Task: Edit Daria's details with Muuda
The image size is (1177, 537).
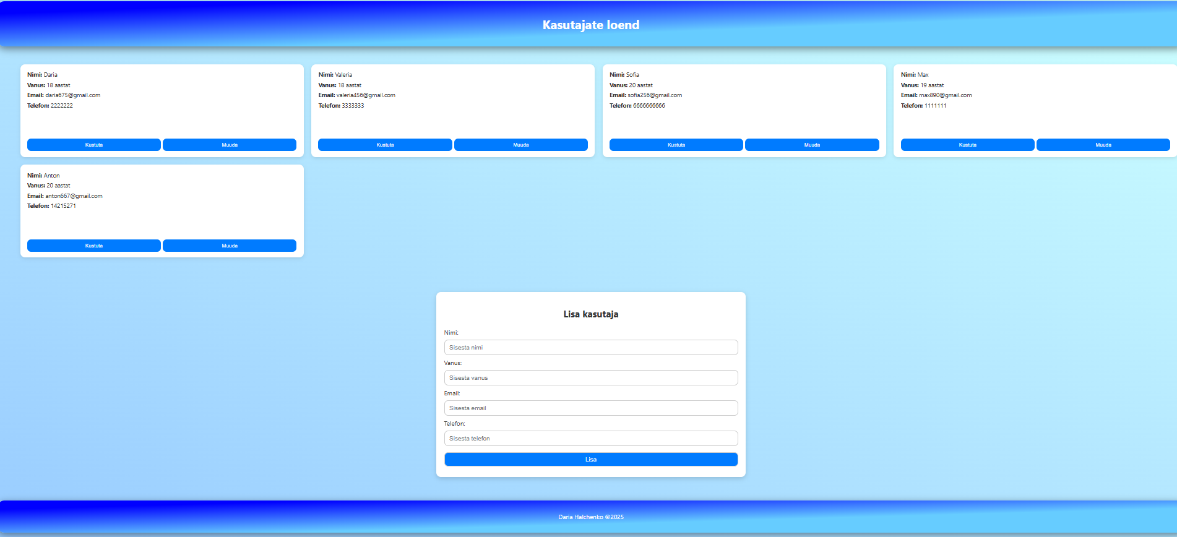Action: (x=229, y=145)
